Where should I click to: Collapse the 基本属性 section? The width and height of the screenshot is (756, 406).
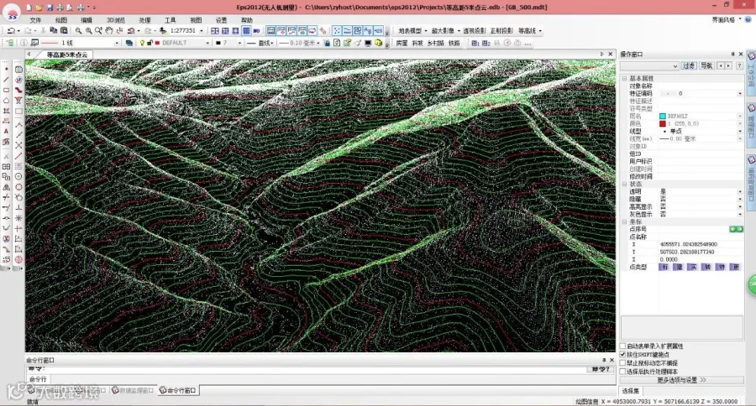coord(624,78)
